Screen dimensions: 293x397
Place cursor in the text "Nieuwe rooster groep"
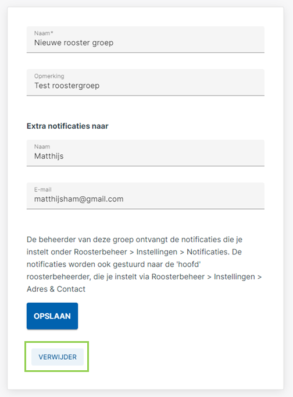74,42
